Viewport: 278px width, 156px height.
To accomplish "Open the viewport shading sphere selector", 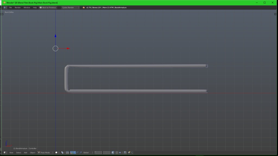I will [56, 152].
